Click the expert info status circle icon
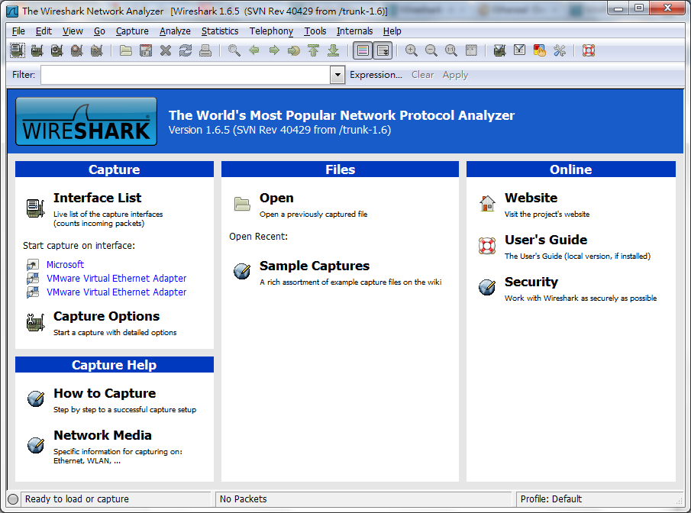The image size is (691, 513). (x=13, y=499)
